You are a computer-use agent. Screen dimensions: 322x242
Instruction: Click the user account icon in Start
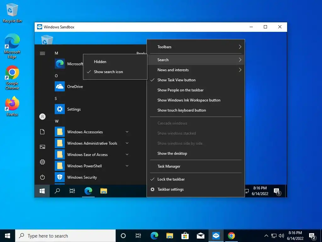point(42,117)
